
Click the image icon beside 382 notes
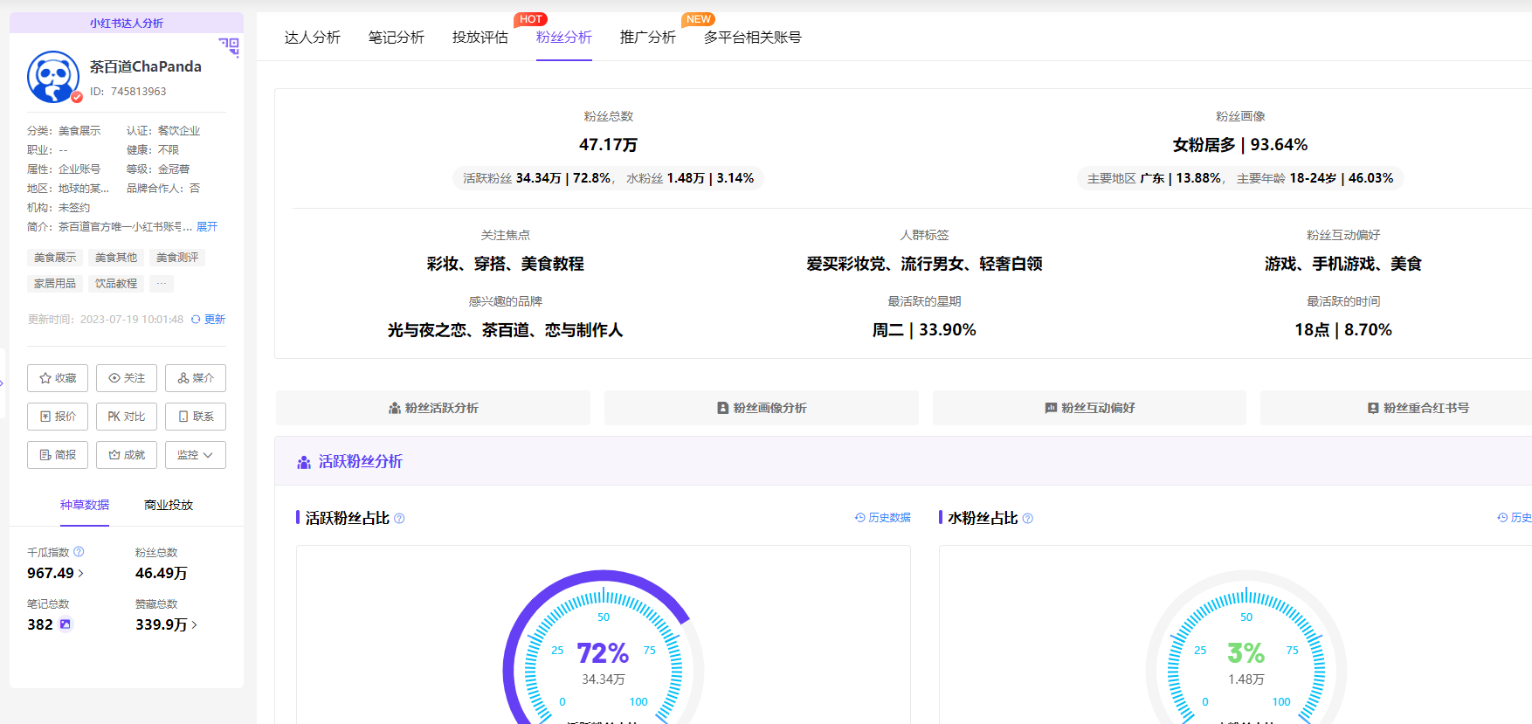66,624
